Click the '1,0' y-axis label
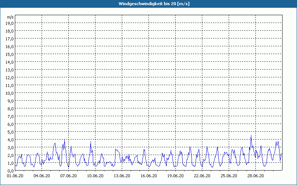The width and height of the screenshot is (297, 185). click(x=10, y=163)
